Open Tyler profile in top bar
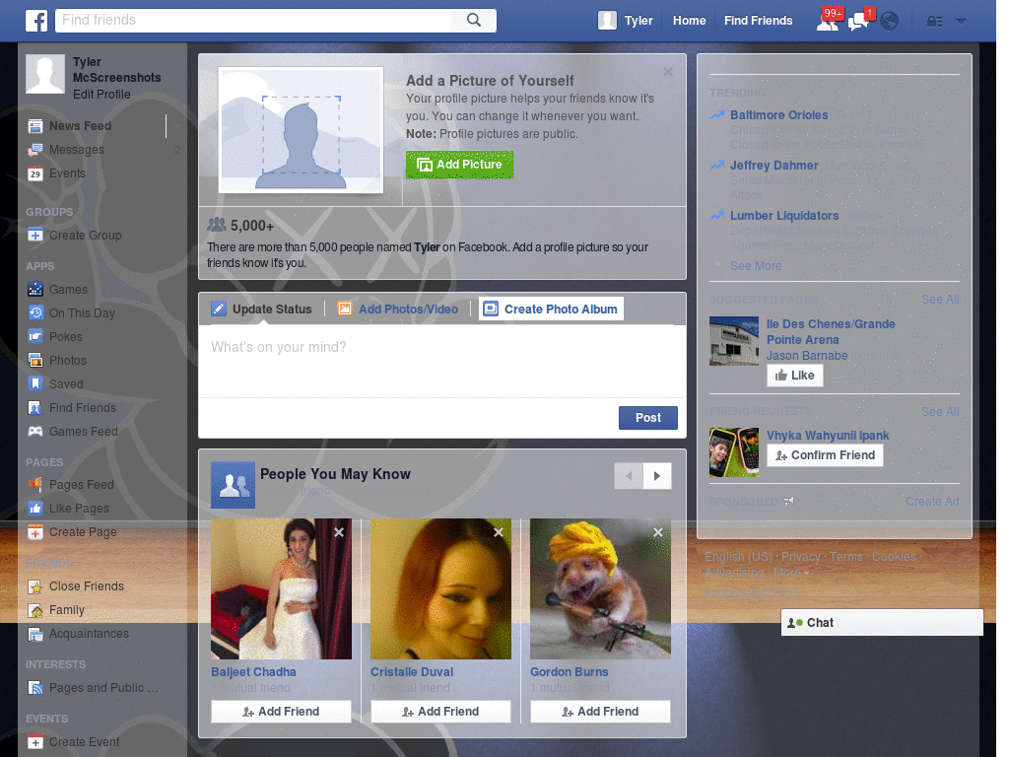 pyautogui.click(x=626, y=21)
